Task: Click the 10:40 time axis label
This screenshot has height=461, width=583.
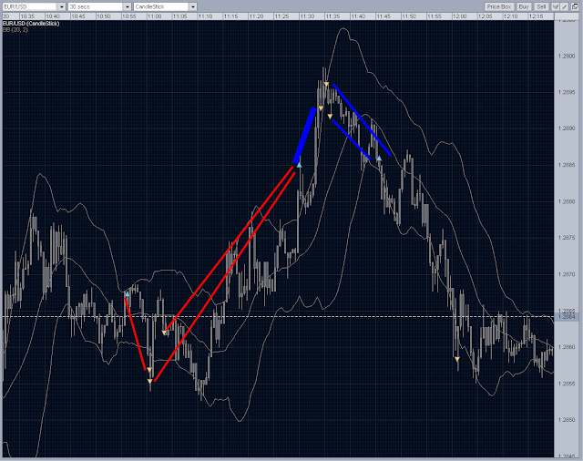Action: (x=53, y=16)
